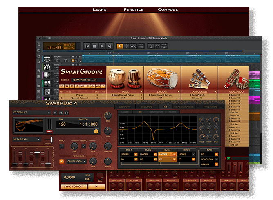Toggle the Legato checkbox in SwarPlug

click(84, 146)
